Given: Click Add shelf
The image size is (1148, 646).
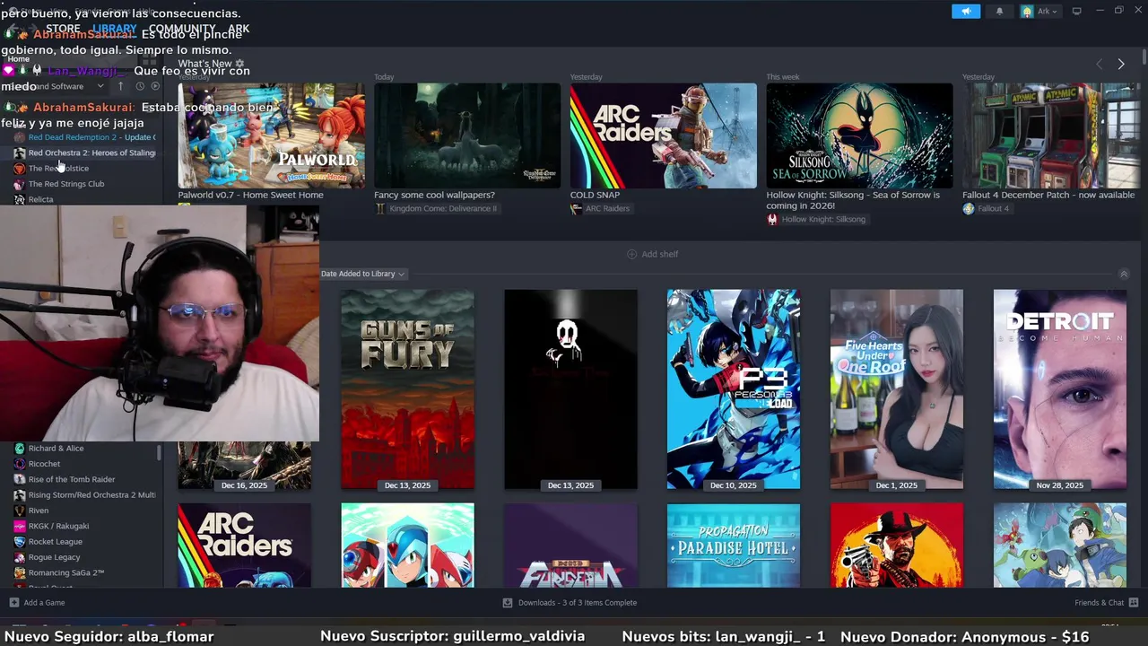Looking at the screenshot, I should tap(652, 254).
